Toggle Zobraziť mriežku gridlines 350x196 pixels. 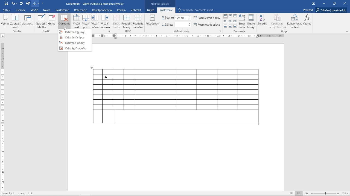tap(16, 22)
